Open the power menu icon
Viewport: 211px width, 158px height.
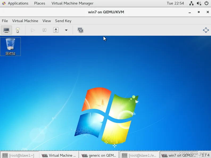[x=206, y=3]
